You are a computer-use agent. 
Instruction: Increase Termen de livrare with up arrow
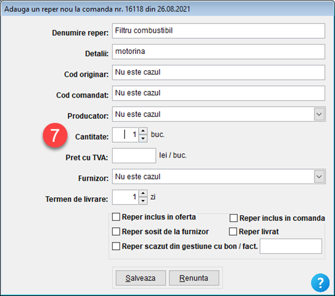click(x=143, y=193)
